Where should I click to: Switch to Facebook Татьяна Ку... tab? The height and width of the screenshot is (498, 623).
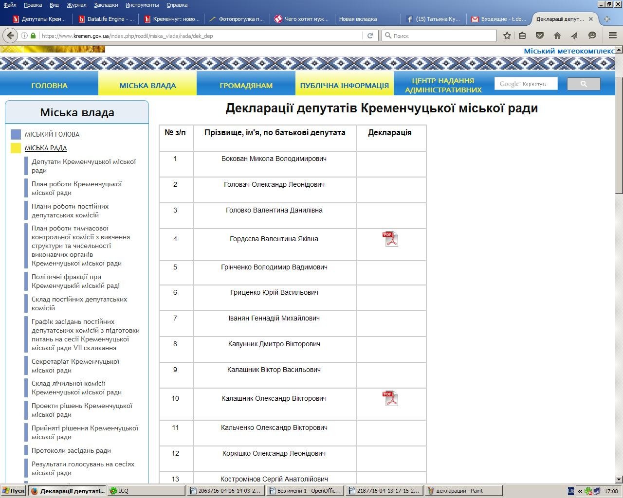click(434, 19)
